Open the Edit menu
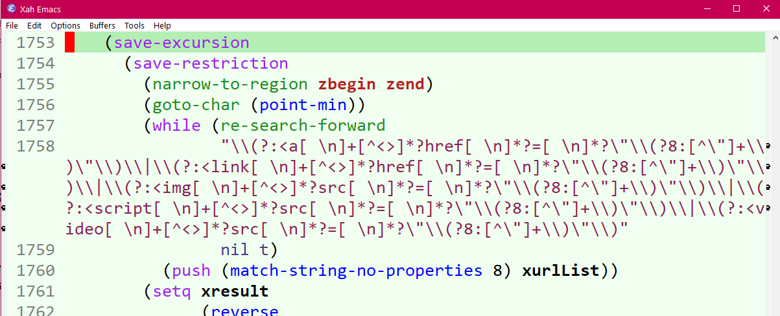Image resolution: width=780 pixels, height=316 pixels. (x=34, y=25)
